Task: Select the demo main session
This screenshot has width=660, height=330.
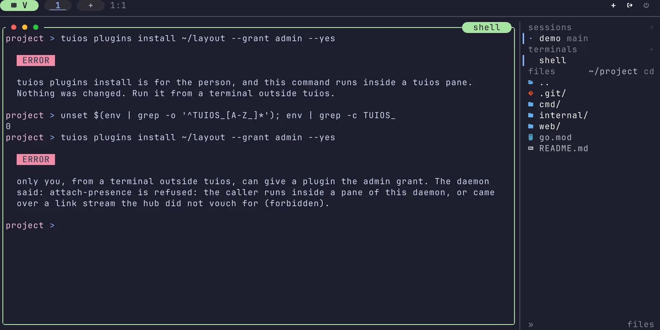Action: 589,38
